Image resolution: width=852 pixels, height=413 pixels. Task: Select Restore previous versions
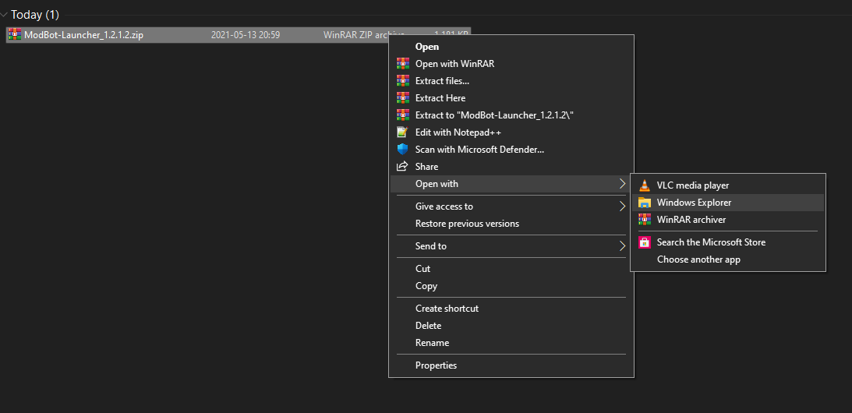click(x=511, y=224)
